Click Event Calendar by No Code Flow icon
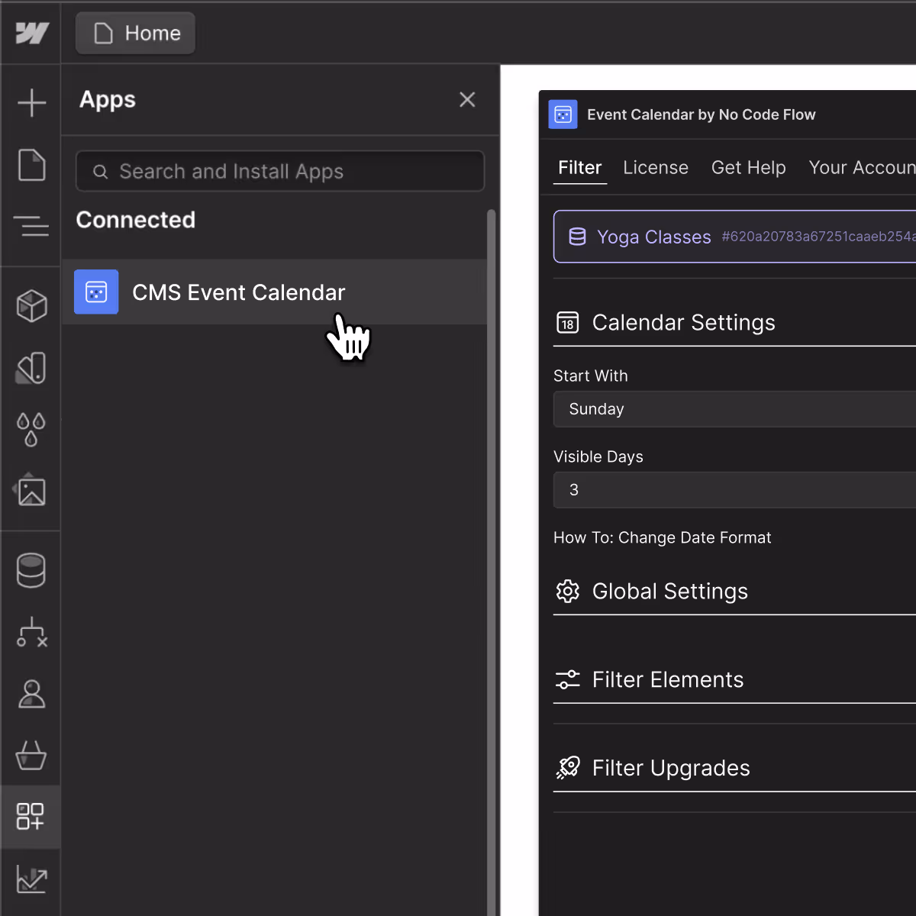 click(563, 114)
